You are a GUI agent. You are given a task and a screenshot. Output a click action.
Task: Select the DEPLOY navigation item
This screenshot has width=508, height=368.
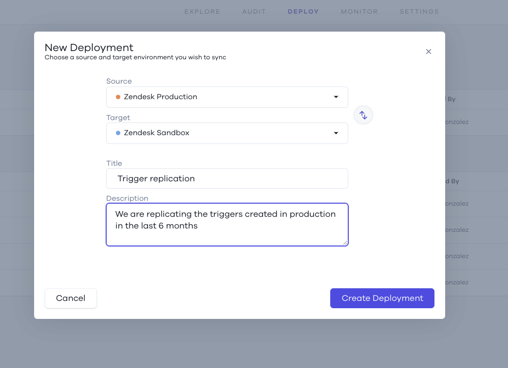pyautogui.click(x=303, y=11)
